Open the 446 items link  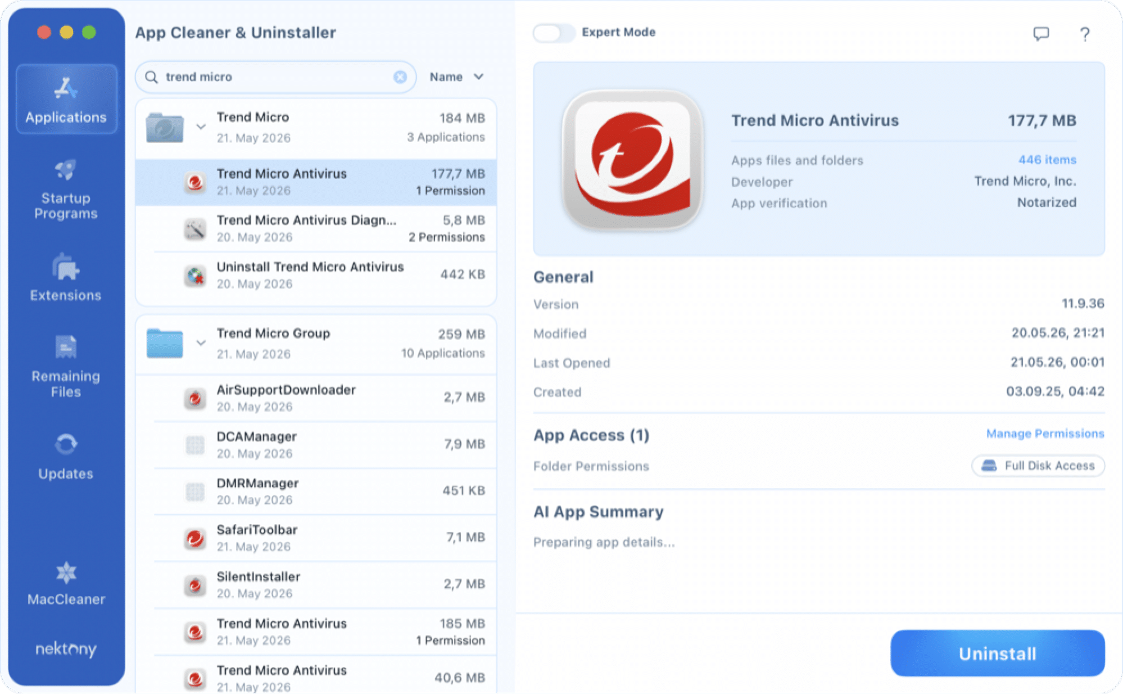pos(1047,160)
